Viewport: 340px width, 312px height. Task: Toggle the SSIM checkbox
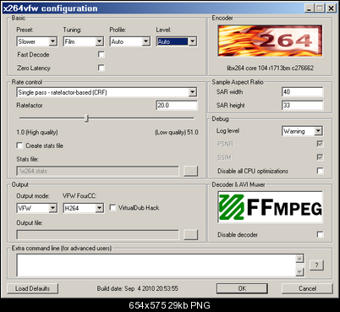[320, 157]
